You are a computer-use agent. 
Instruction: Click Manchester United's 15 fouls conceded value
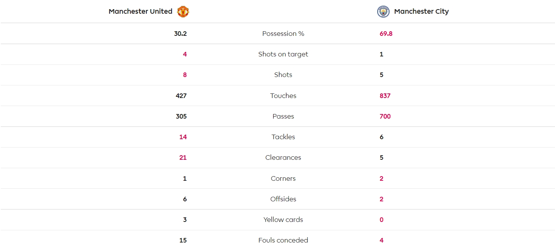pyautogui.click(x=183, y=240)
